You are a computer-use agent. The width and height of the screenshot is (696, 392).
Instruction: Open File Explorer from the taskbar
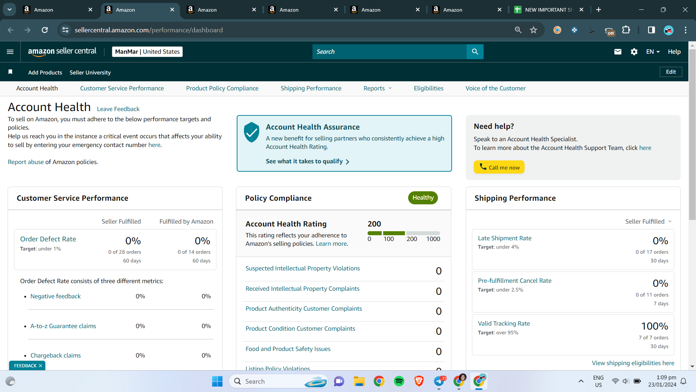click(x=359, y=381)
